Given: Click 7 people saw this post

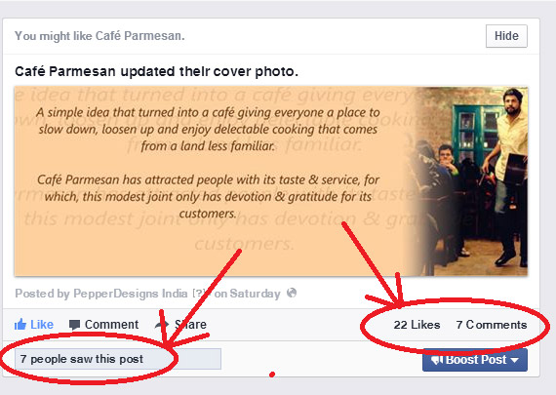Looking at the screenshot, I should tap(82, 359).
